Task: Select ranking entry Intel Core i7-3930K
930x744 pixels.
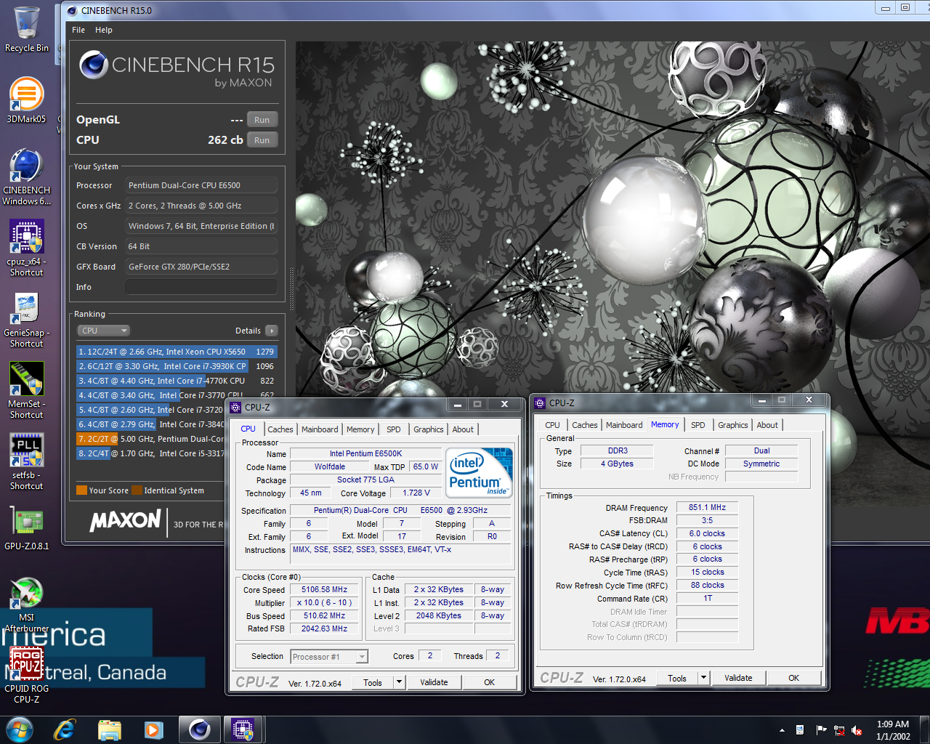Action: (x=177, y=366)
